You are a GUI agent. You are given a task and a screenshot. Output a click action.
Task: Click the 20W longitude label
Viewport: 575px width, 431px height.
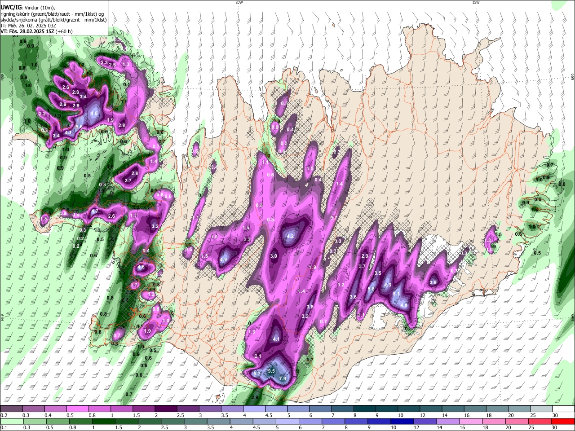click(239, 2)
